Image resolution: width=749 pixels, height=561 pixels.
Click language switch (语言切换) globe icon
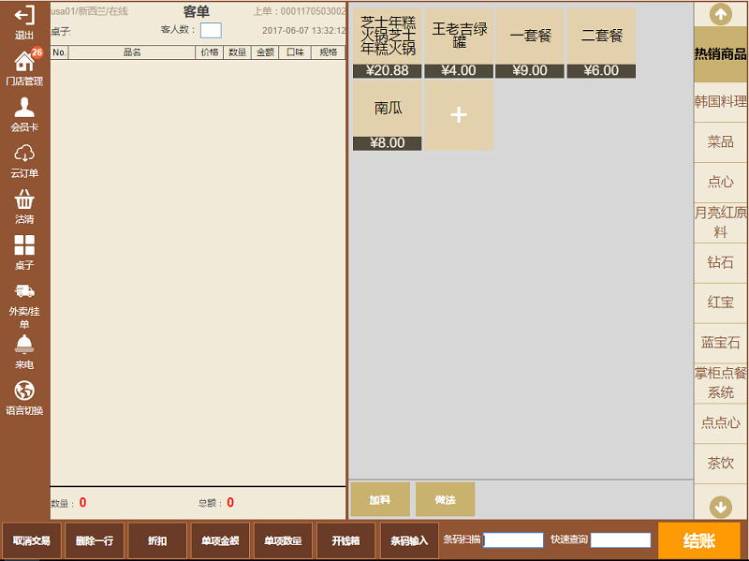24,391
